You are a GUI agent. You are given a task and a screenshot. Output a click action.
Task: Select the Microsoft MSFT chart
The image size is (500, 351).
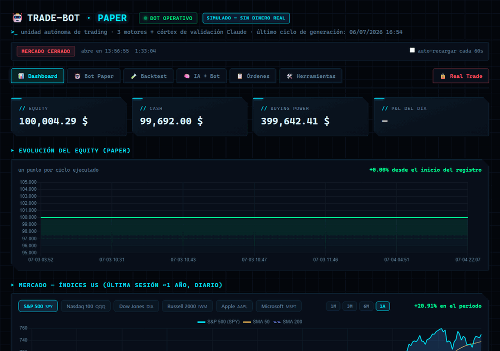(x=278, y=306)
